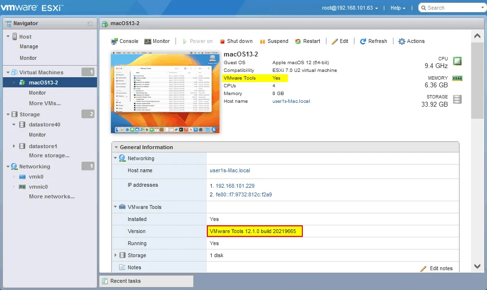The width and height of the screenshot is (487, 290).
Task: Click the Shut down toolbar icon
Action: 223,41
